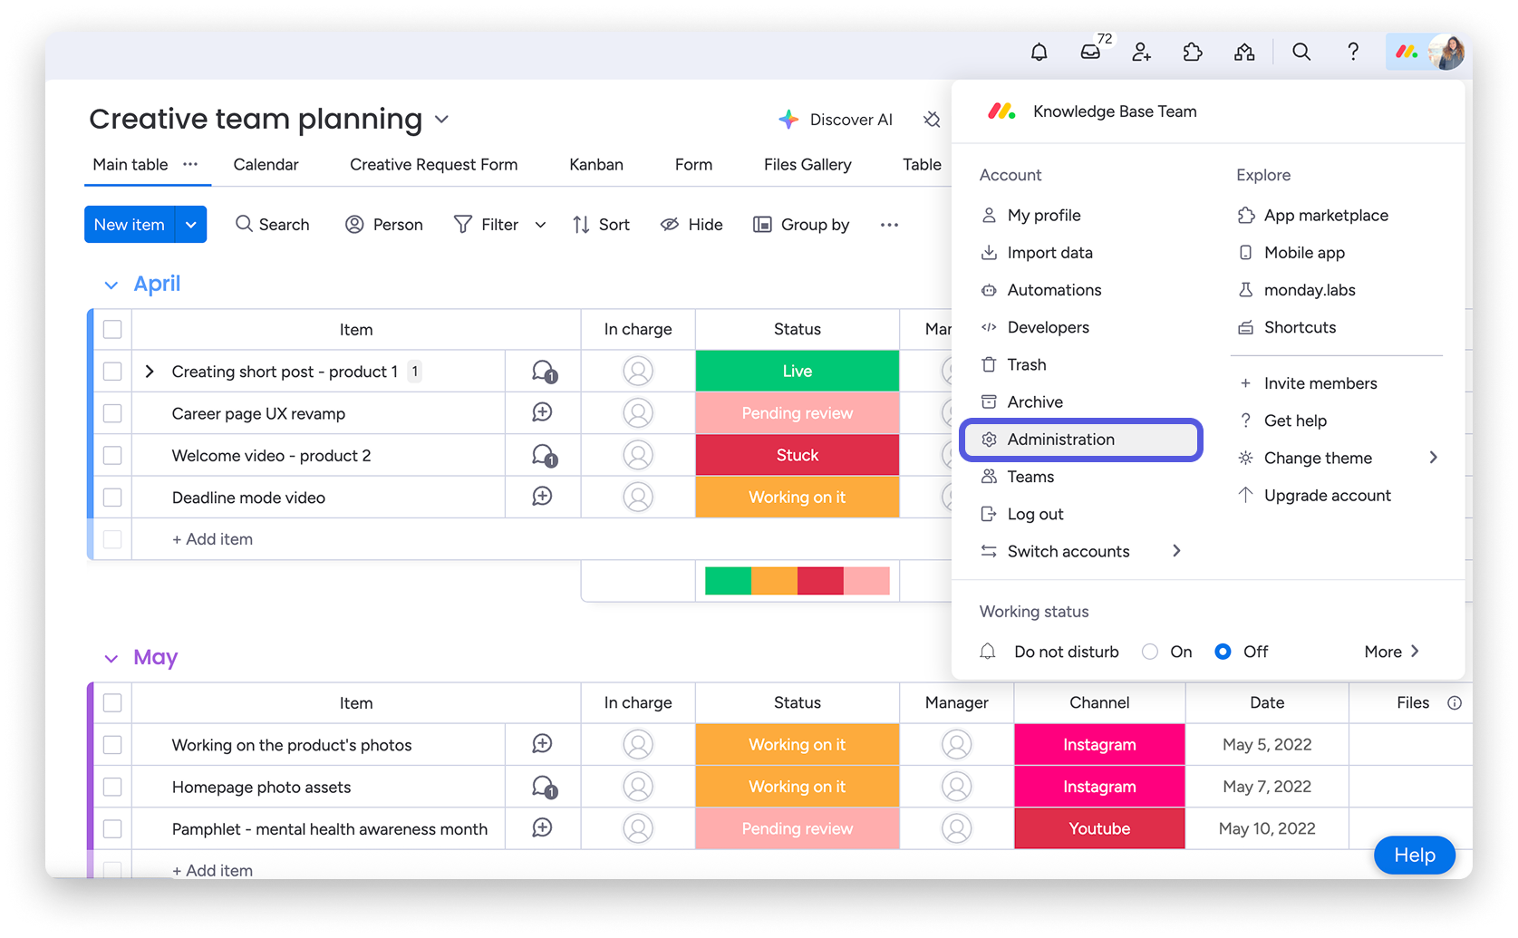Check the Welcome video - product 2 row
Screen dimensions: 1518x938
tap(112, 455)
